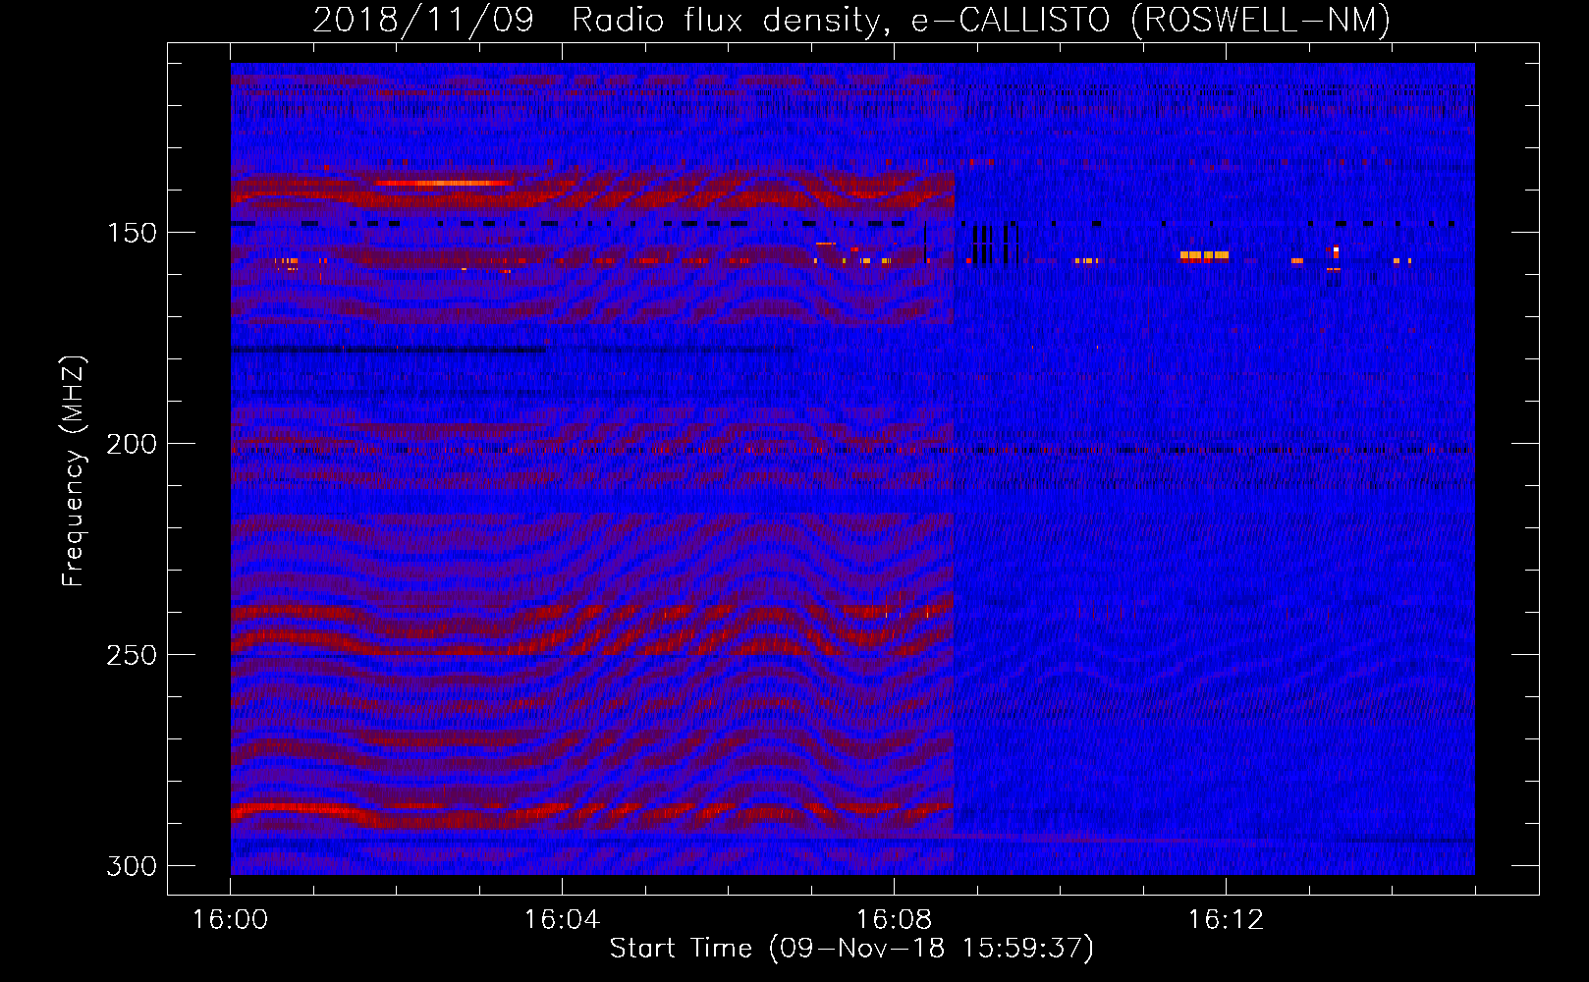Click the '16:12' time tick label
Viewport: 1589px width, 982px height.
1226,920
